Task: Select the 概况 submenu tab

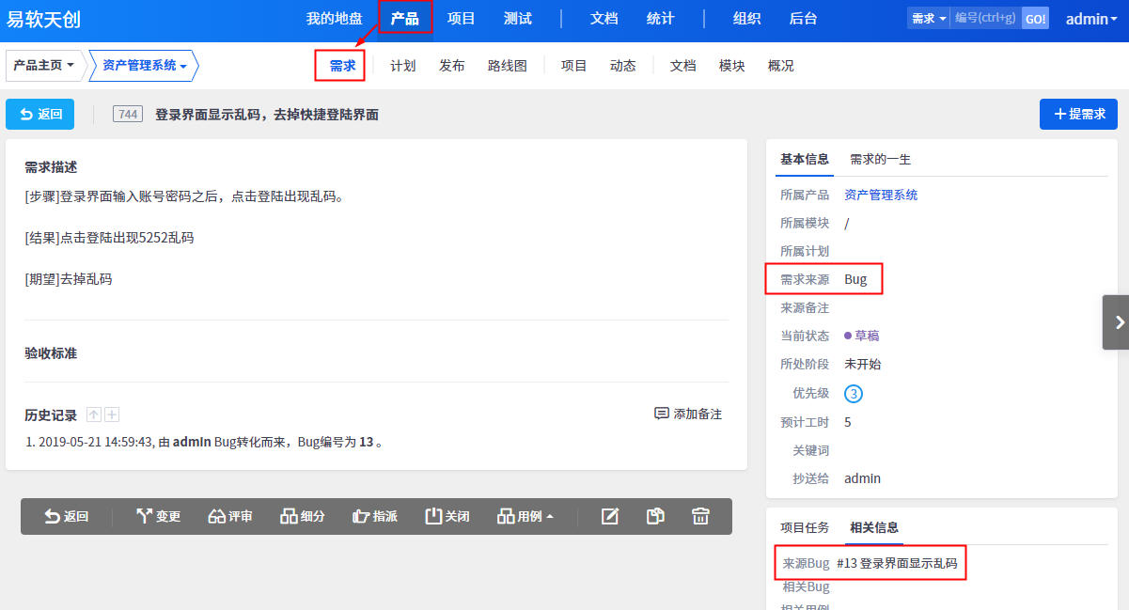Action: [780, 65]
